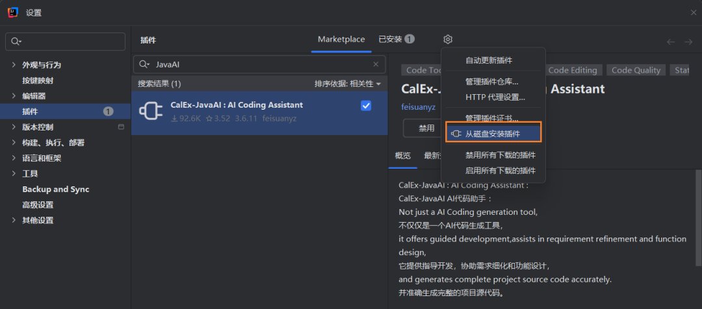Expand the 编辑器 section
Image resolution: width=702 pixels, height=309 pixels.
click(14, 95)
